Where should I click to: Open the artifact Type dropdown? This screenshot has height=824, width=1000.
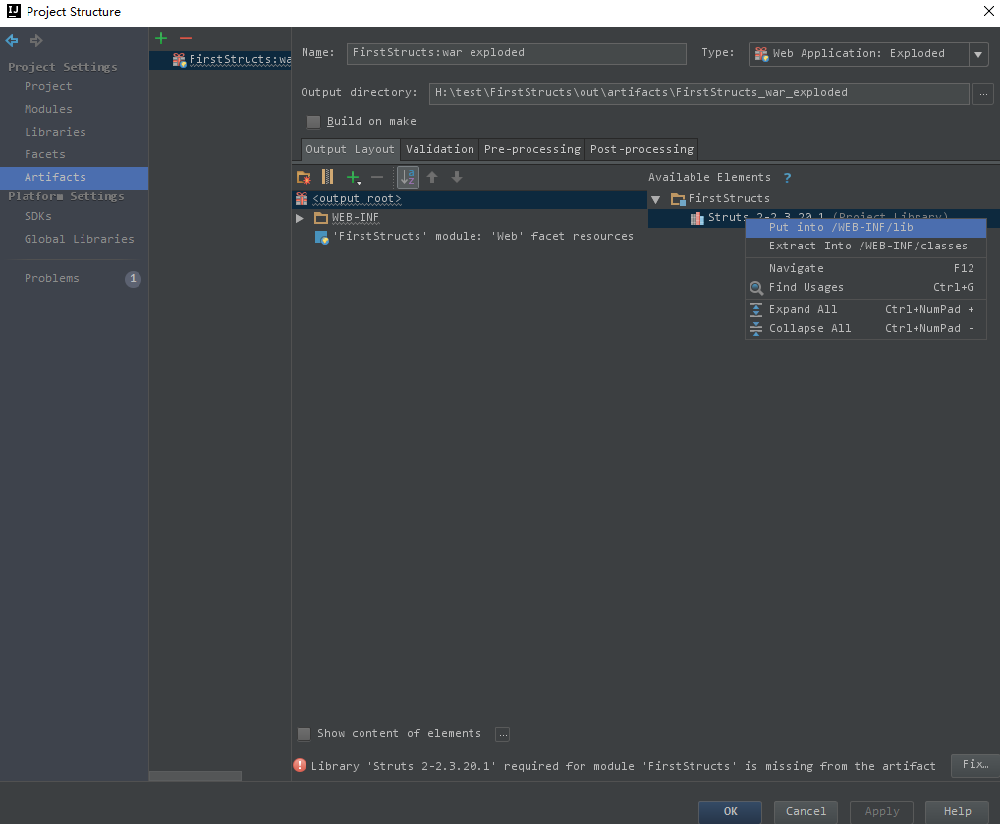pos(978,54)
